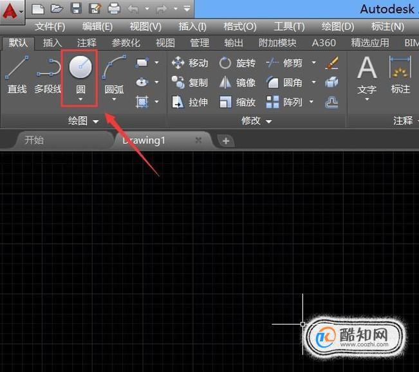
Task: Open the 插入(I) menu
Action: pyautogui.click(x=192, y=26)
